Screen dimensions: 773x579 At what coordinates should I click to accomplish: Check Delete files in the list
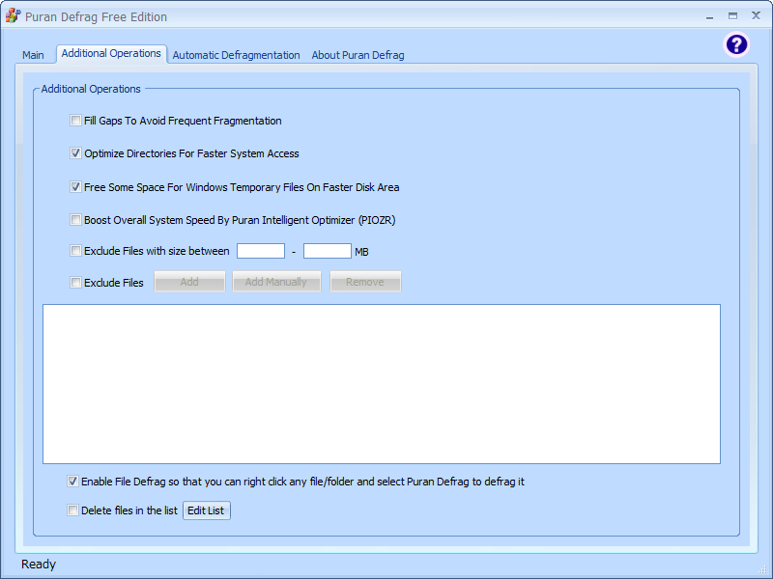(x=72, y=510)
